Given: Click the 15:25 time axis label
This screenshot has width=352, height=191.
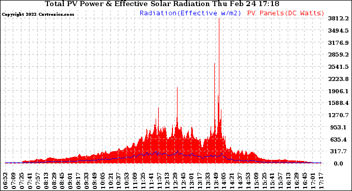Looking at the screenshot, I should click(264, 181).
